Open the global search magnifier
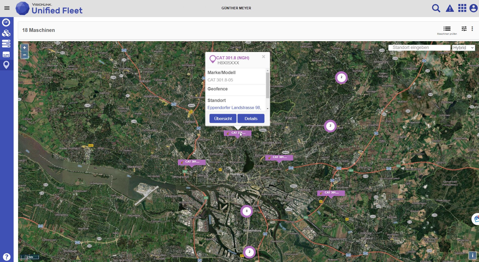This screenshot has width=479, height=262. [436, 8]
